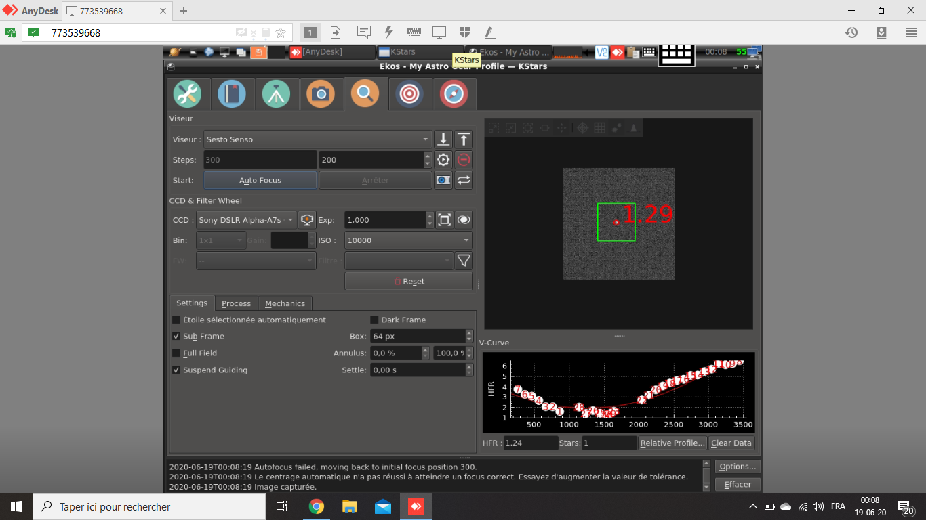Toggle detected stars icon in image toolbar
Image resolution: width=926 pixels, height=520 pixels.
pos(617,127)
